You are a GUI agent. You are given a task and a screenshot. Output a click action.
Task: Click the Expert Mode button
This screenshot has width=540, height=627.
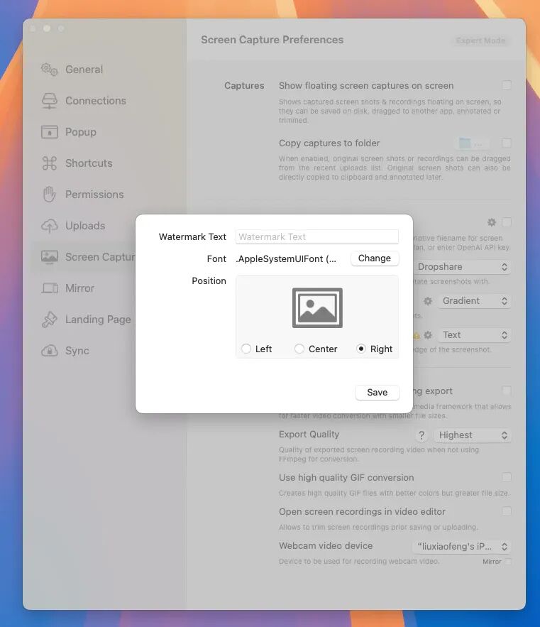(480, 40)
